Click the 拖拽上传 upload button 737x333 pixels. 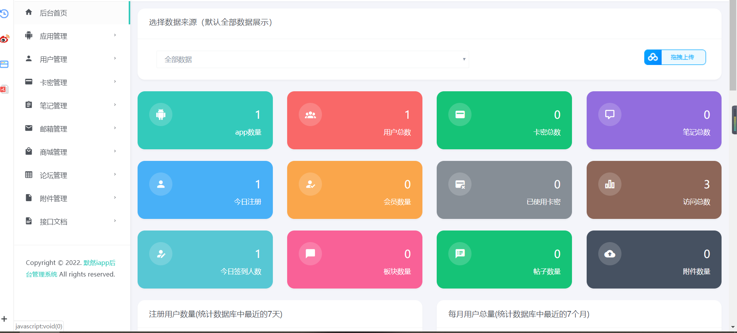pos(675,57)
